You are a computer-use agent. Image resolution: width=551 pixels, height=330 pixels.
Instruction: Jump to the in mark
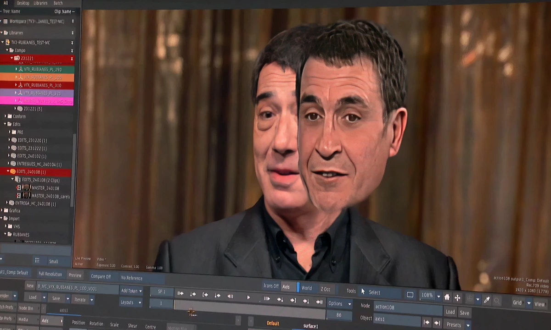pos(205,295)
